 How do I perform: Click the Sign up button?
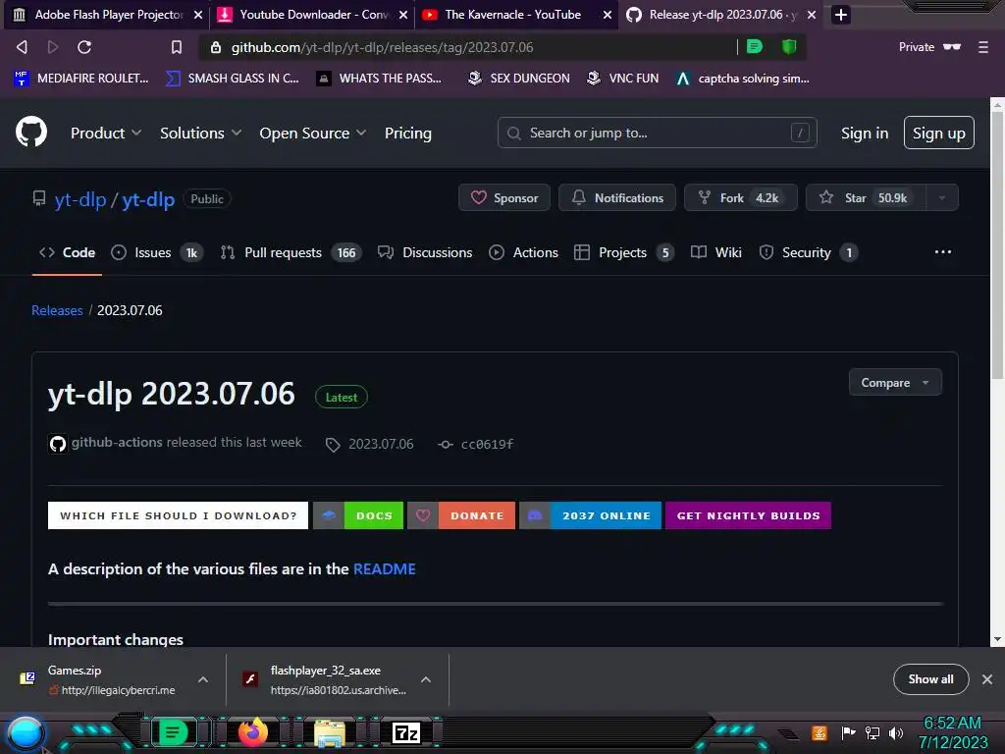[938, 133]
